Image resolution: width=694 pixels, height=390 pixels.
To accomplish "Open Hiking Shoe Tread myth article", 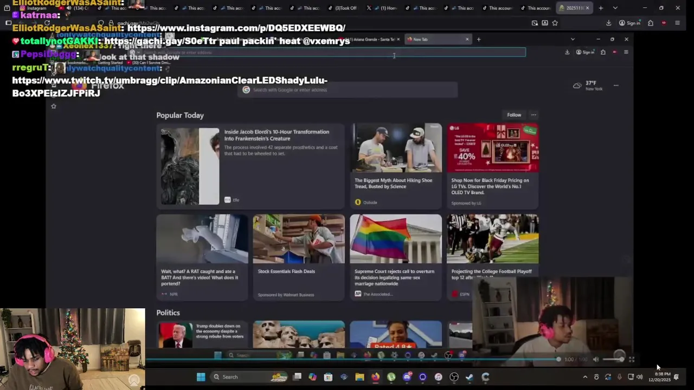I will pos(396,166).
